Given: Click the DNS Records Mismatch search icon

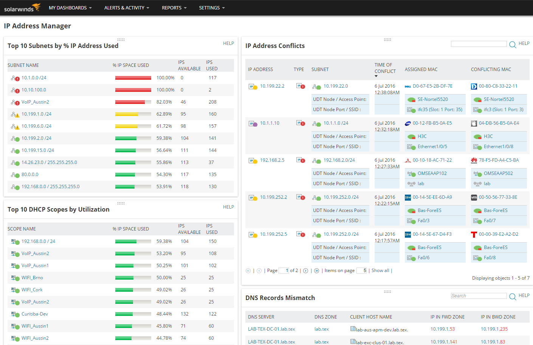Looking at the screenshot, I should 513,297.
